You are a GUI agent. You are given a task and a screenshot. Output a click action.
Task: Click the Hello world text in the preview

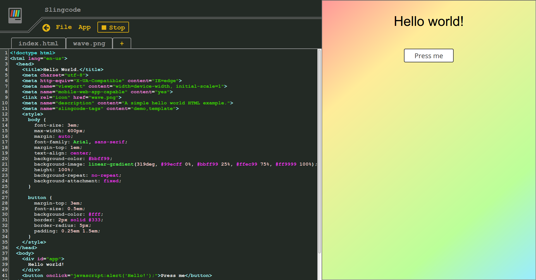pyautogui.click(x=429, y=21)
